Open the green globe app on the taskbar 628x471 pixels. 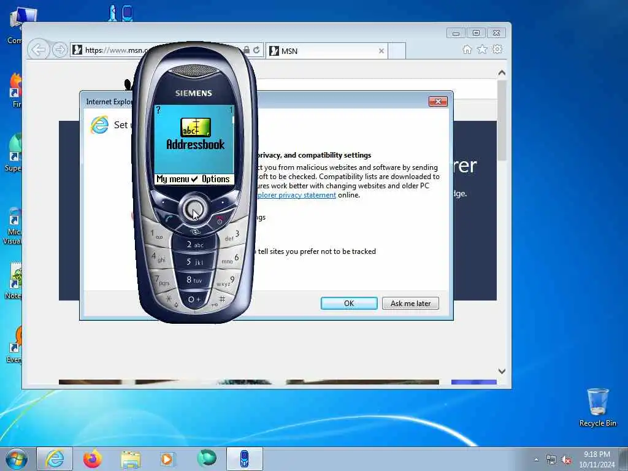coord(207,458)
